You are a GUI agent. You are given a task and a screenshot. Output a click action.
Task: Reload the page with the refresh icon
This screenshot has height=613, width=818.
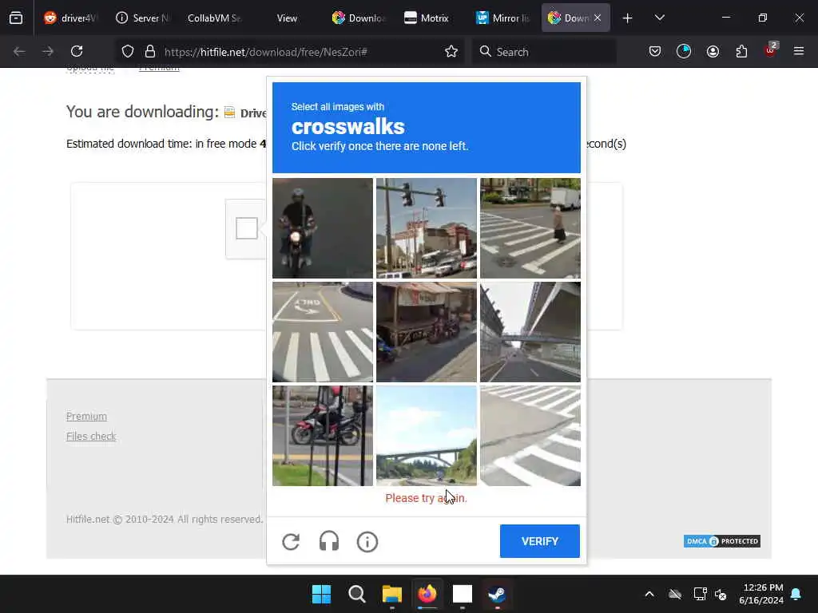pyautogui.click(x=77, y=51)
